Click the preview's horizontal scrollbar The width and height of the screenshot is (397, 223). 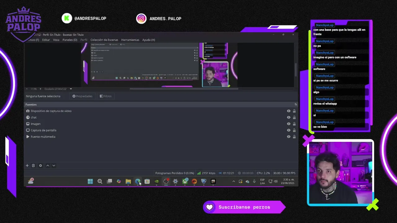point(184,89)
